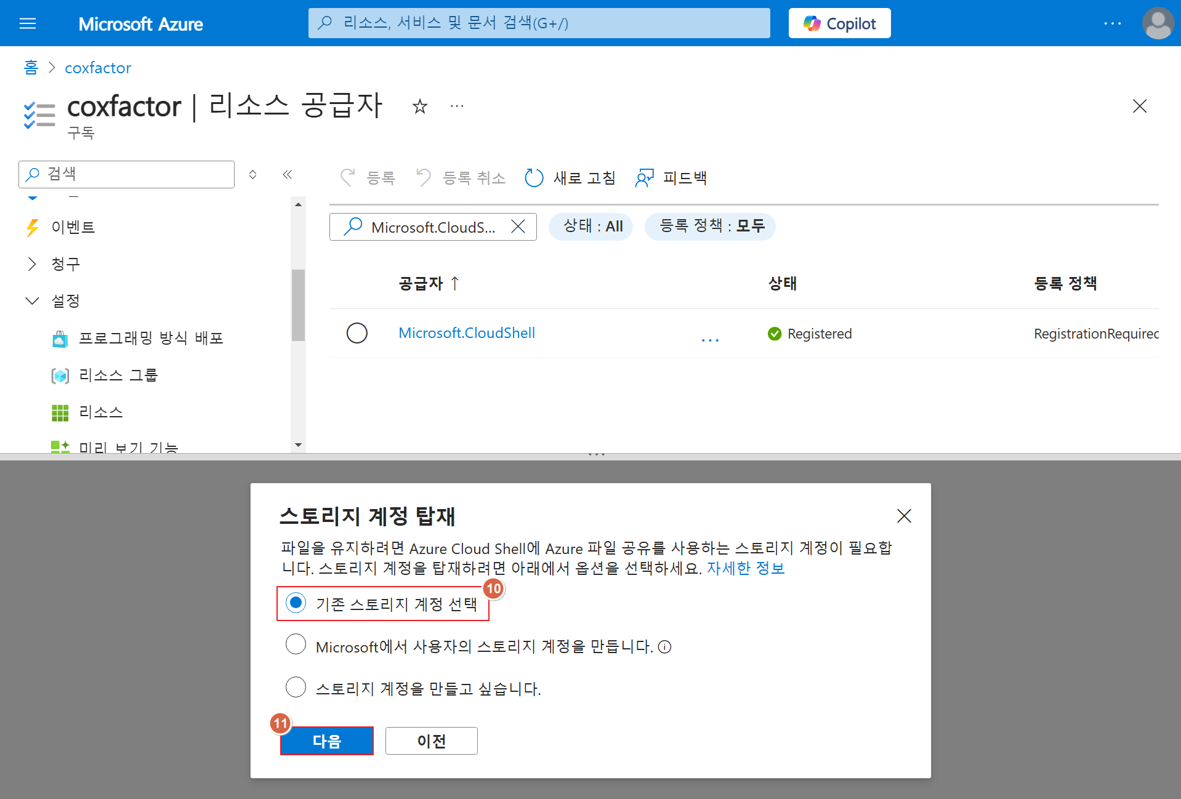Screen dimensions: 1181x799
Task: Refresh with 새로 고침
Action: (570, 178)
